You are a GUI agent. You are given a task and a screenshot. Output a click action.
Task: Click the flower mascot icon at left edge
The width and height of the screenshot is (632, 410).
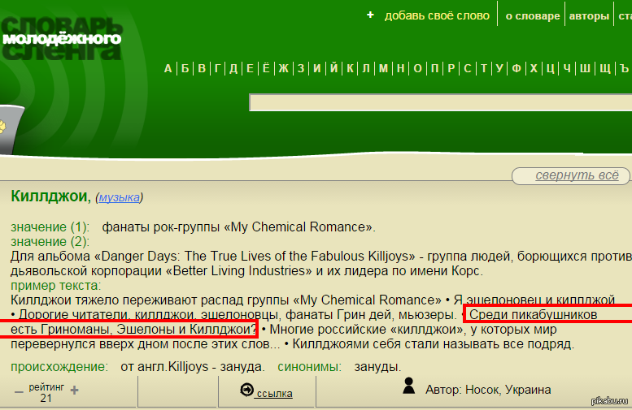coord(4,127)
